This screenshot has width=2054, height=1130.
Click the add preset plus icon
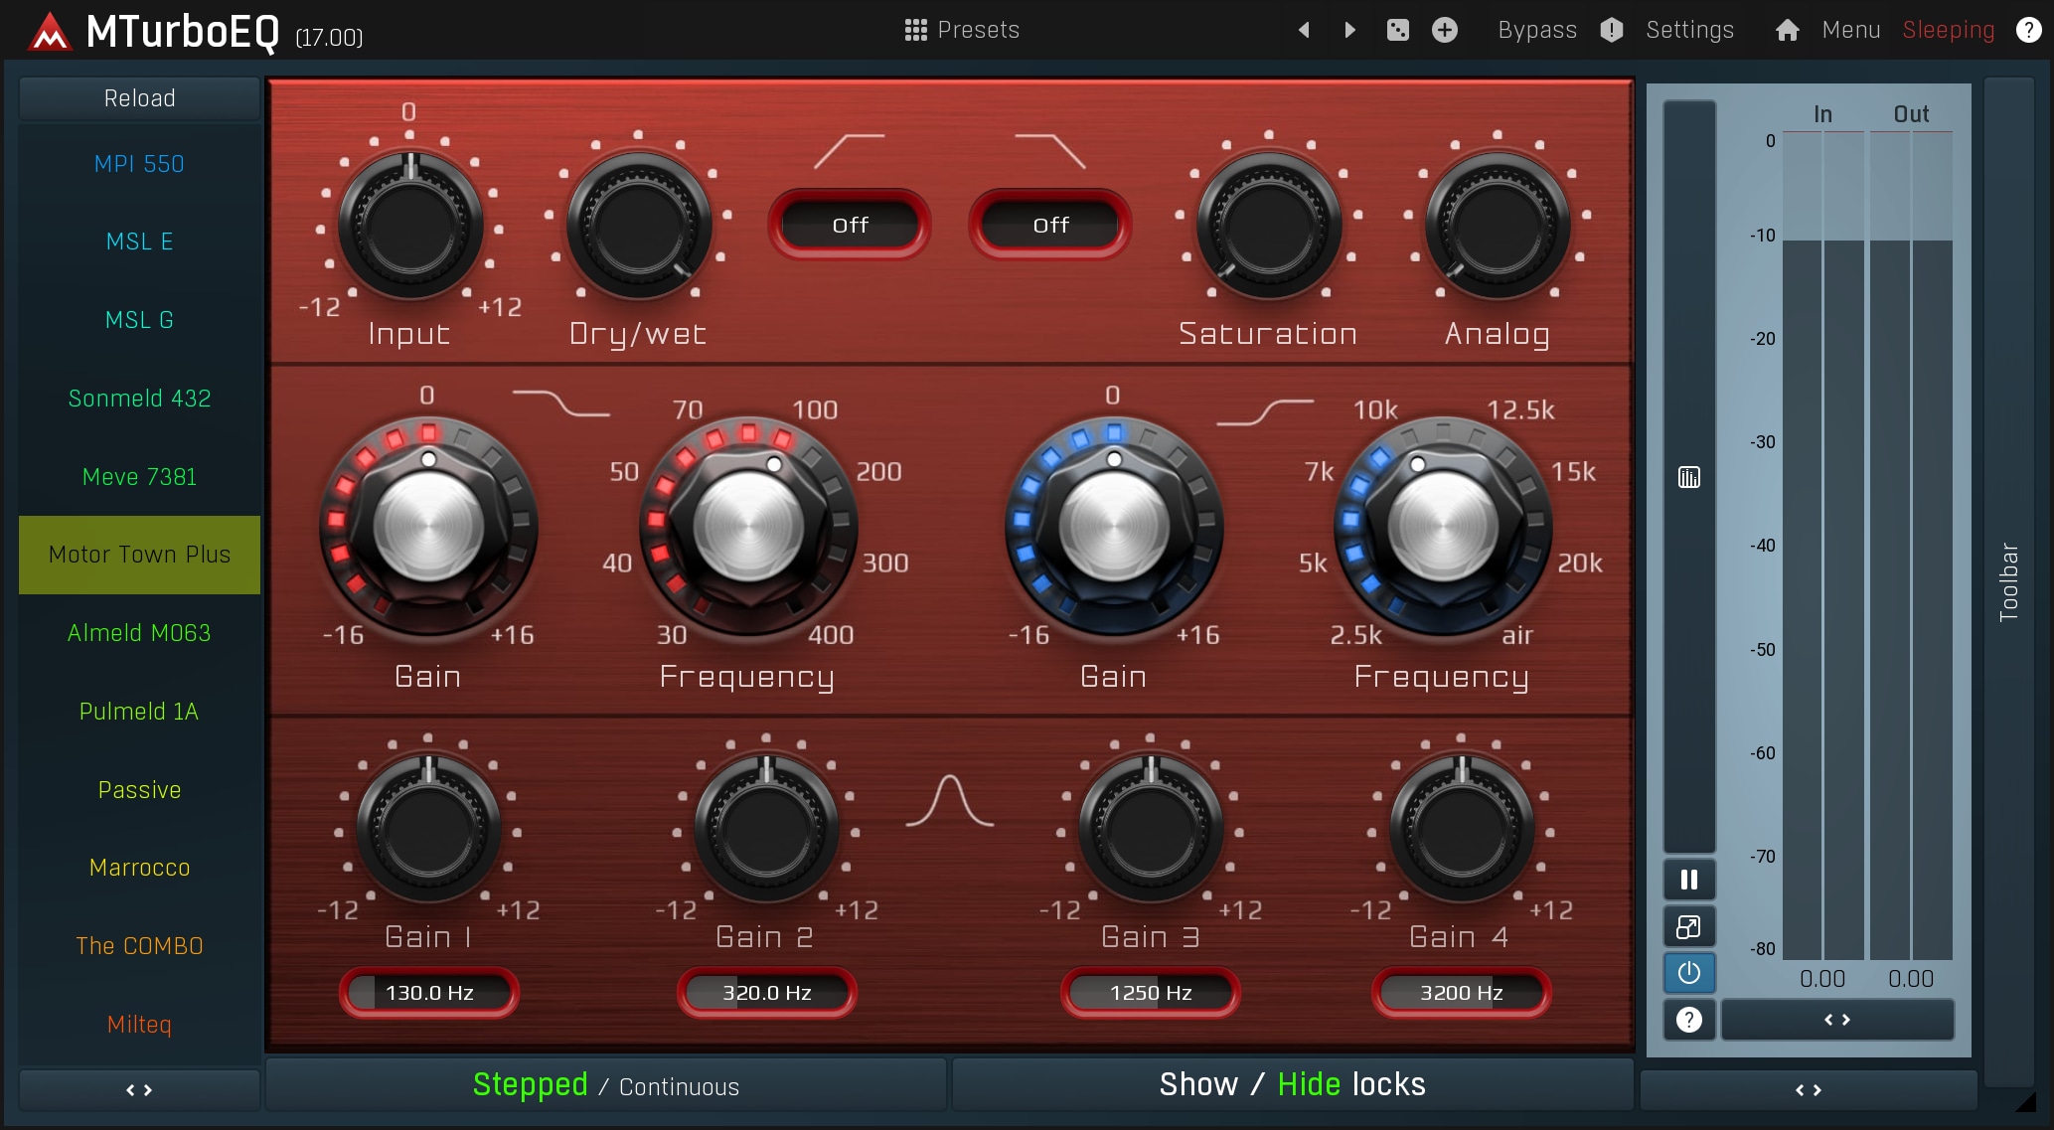click(1444, 30)
